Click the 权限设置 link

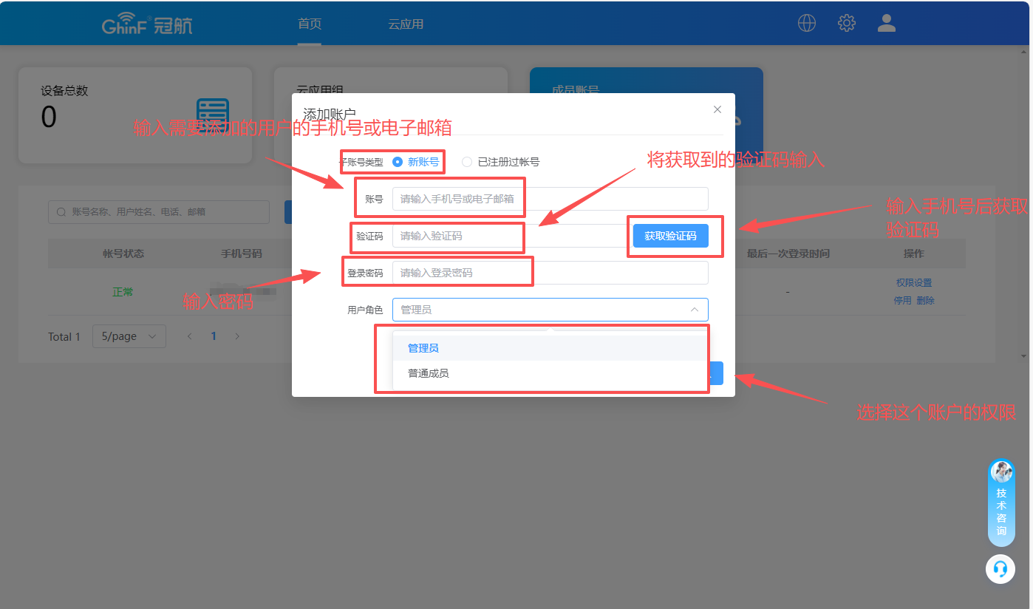click(x=913, y=282)
